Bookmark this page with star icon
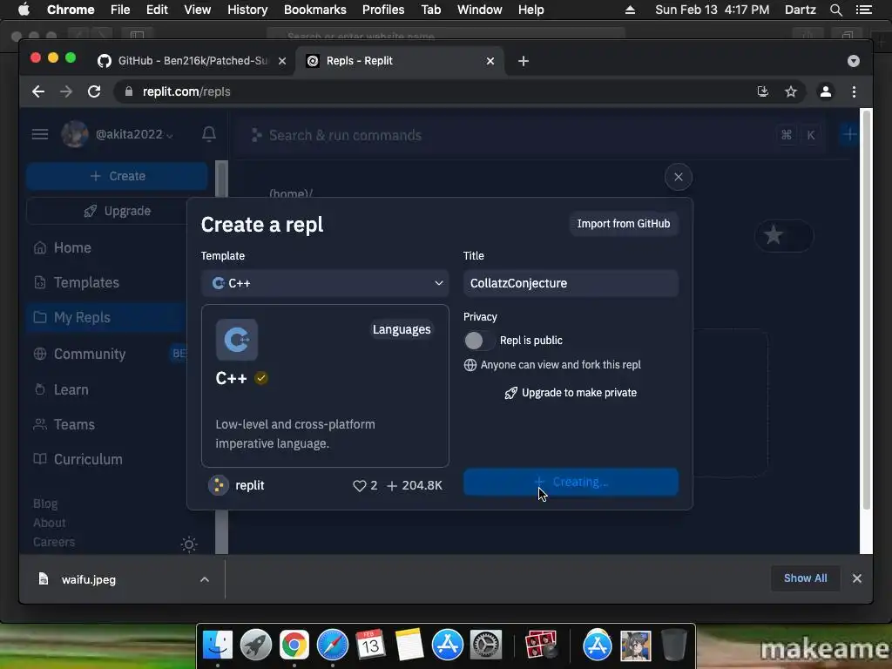 791,91
